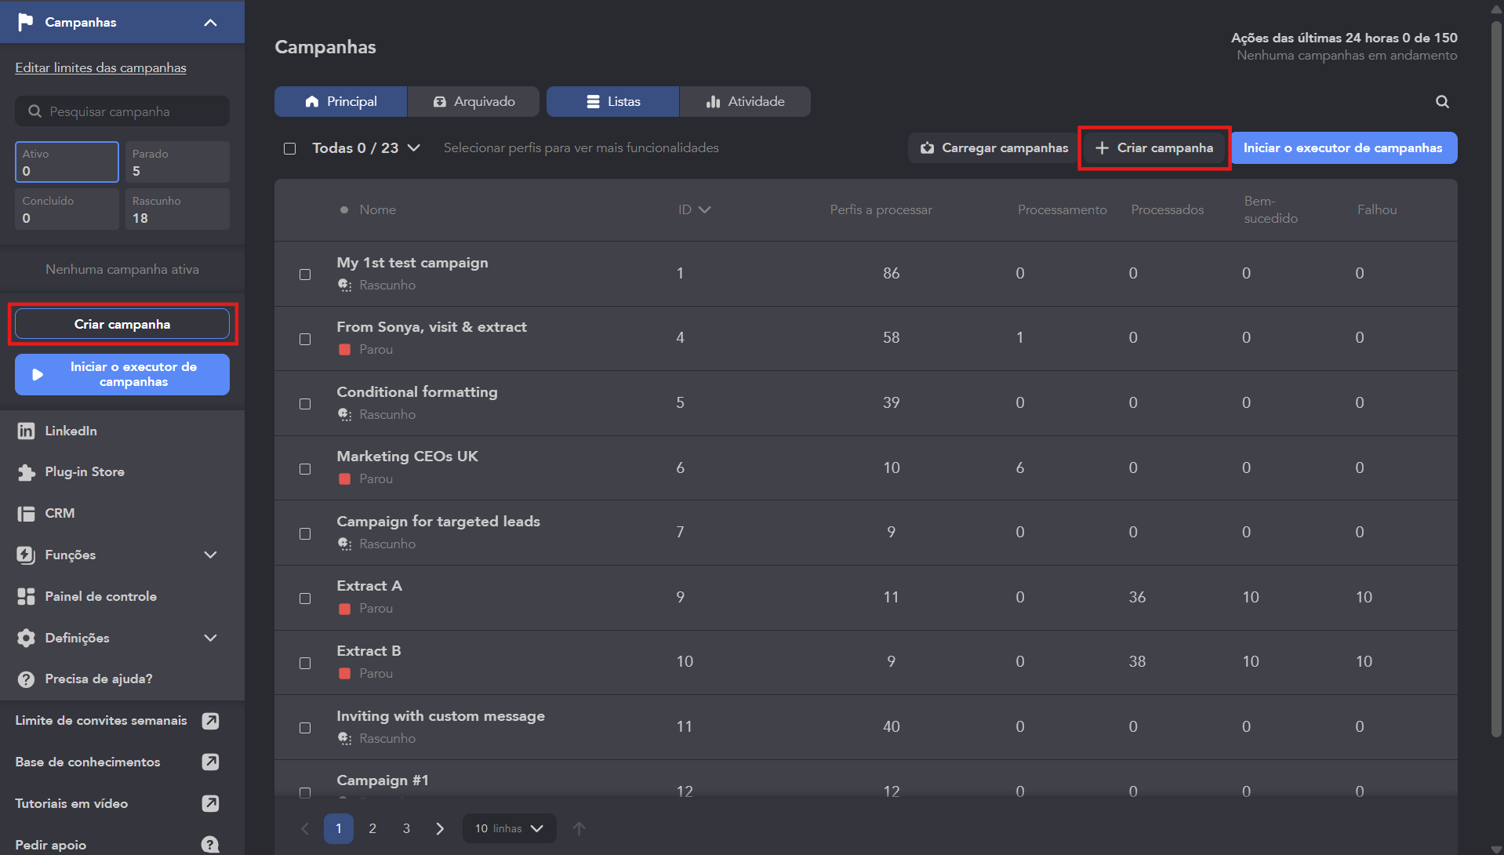Screen dimensions: 1504x855
Task: Filter by Concluído status card
Action: (x=67, y=209)
